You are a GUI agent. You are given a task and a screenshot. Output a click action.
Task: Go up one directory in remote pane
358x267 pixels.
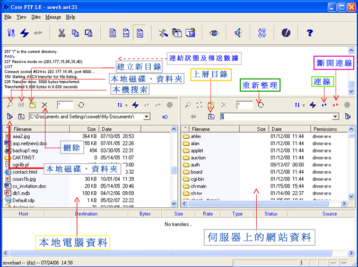click(x=212, y=116)
